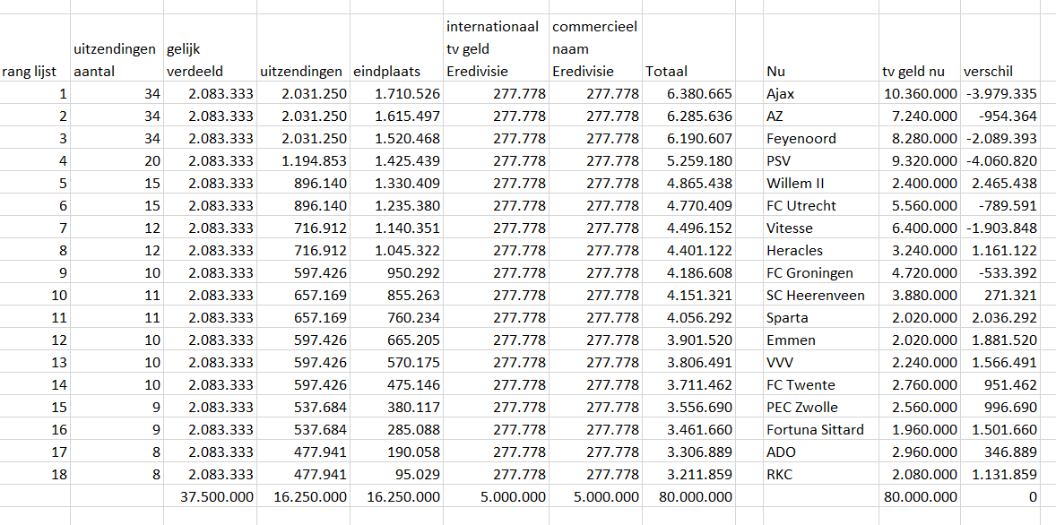This screenshot has width=1056, height=525.
Task: Select Sparta verschil value 2.036.292
Action: pos(1000,318)
